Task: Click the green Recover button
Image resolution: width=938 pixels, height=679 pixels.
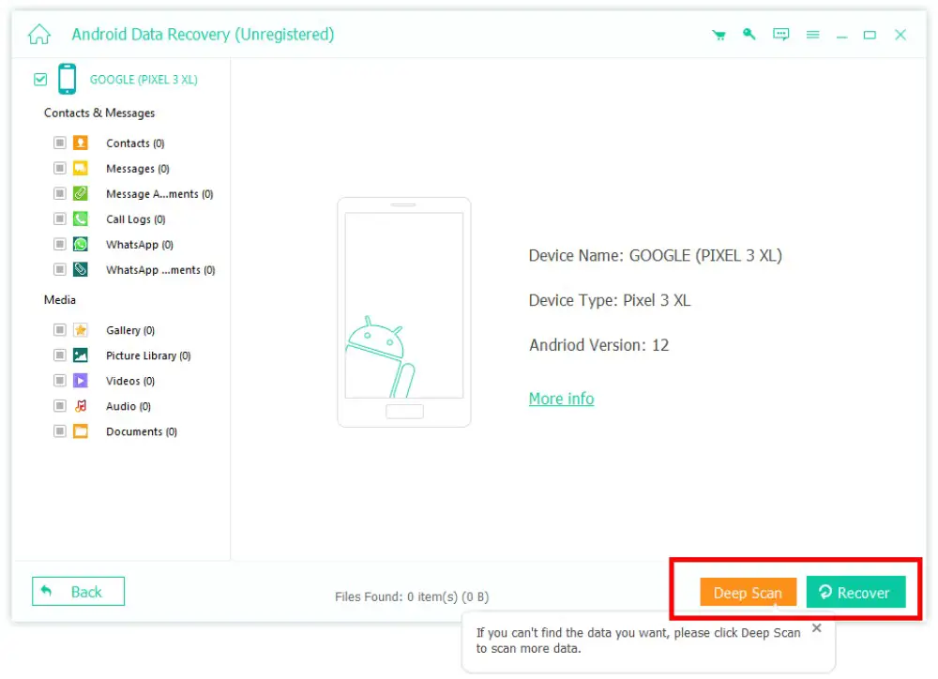Action: coord(856,593)
